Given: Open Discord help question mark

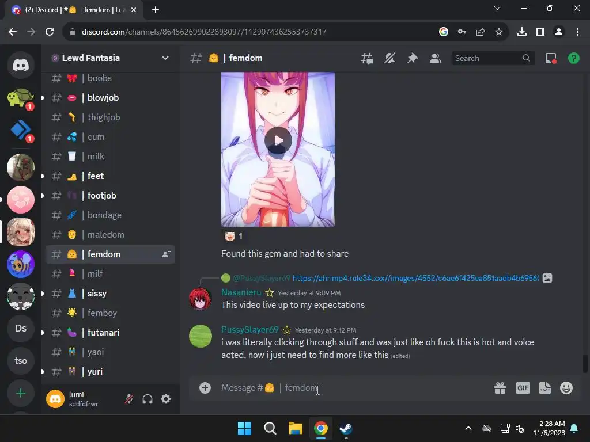Looking at the screenshot, I should (x=573, y=58).
